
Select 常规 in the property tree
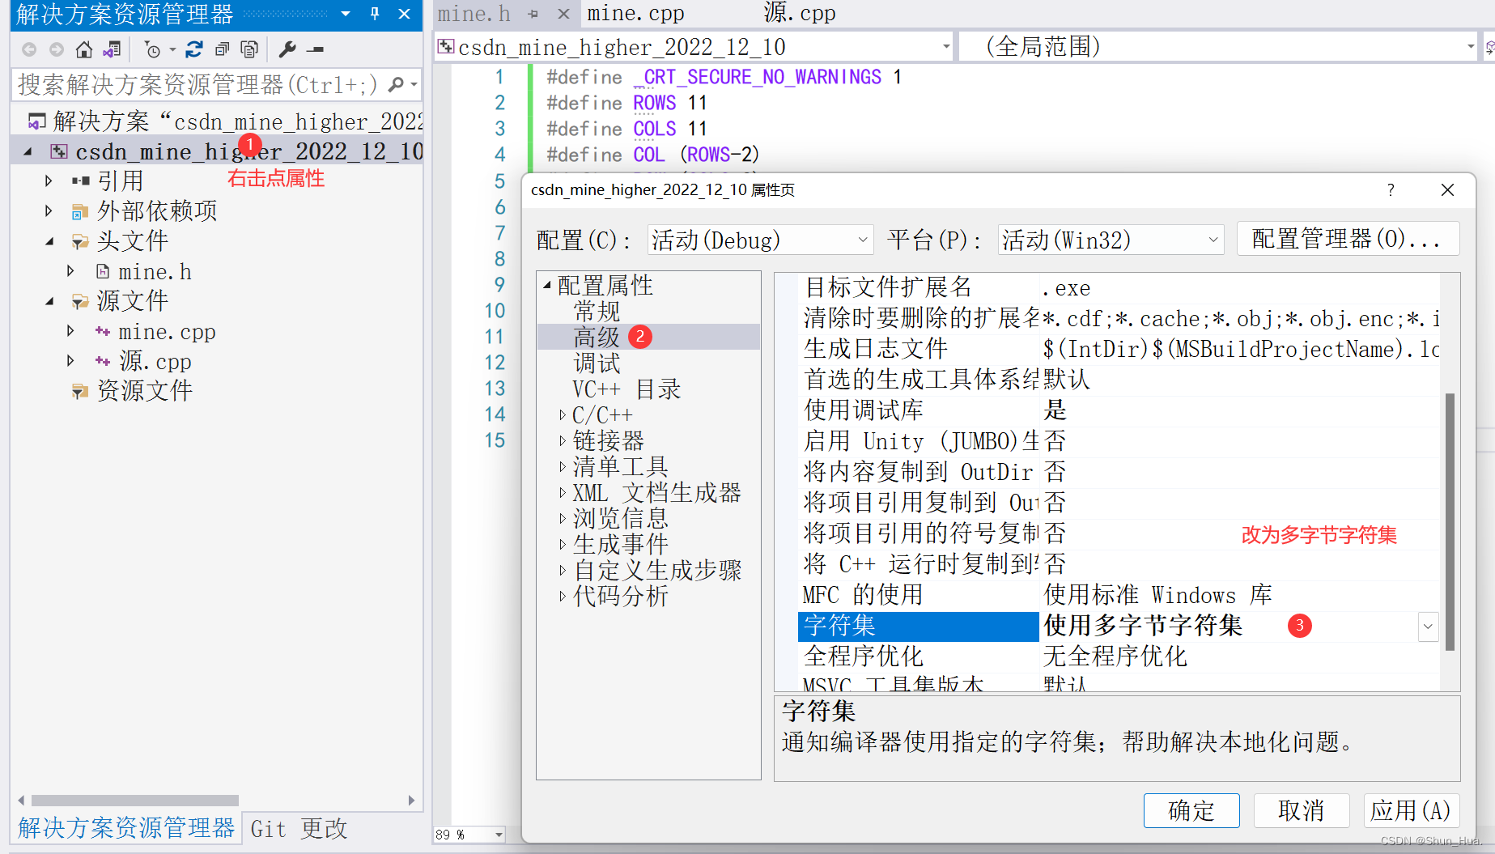tap(597, 311)
